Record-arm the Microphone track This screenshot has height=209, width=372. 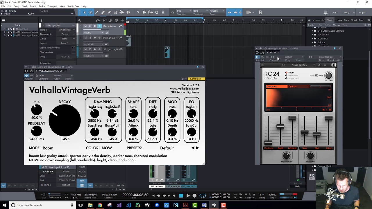point(95,26)
